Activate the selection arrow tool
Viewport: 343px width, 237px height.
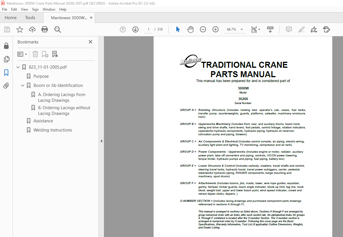point(178,29)
